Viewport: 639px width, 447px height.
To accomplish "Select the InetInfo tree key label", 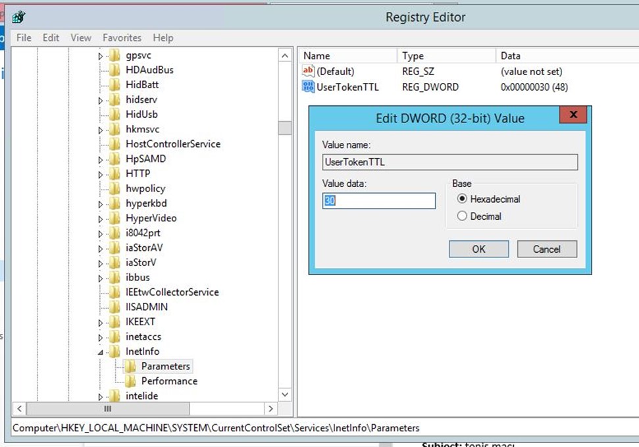I will 142,351.
